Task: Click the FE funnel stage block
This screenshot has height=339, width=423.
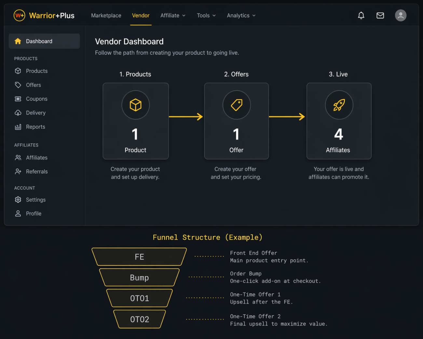Action: [x=139, y=257]
